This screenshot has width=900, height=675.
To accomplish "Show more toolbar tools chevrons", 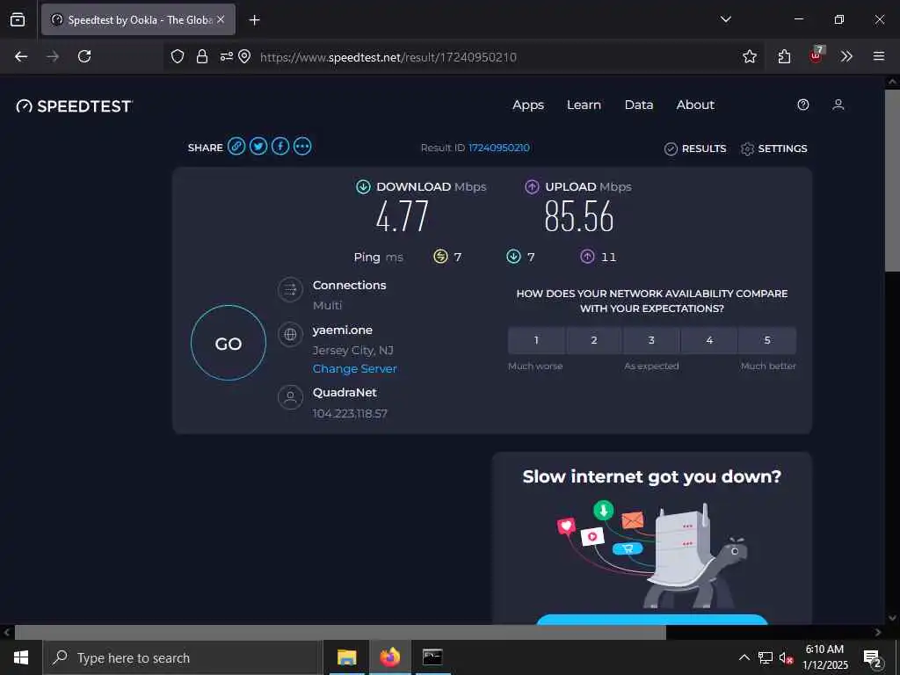I will click(x=846, y=56).
